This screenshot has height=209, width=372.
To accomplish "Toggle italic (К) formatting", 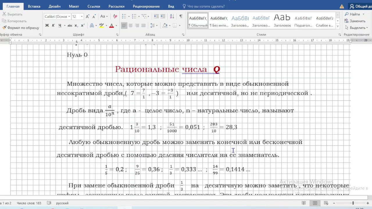I will pyautogui.click(x=53, y=26).
